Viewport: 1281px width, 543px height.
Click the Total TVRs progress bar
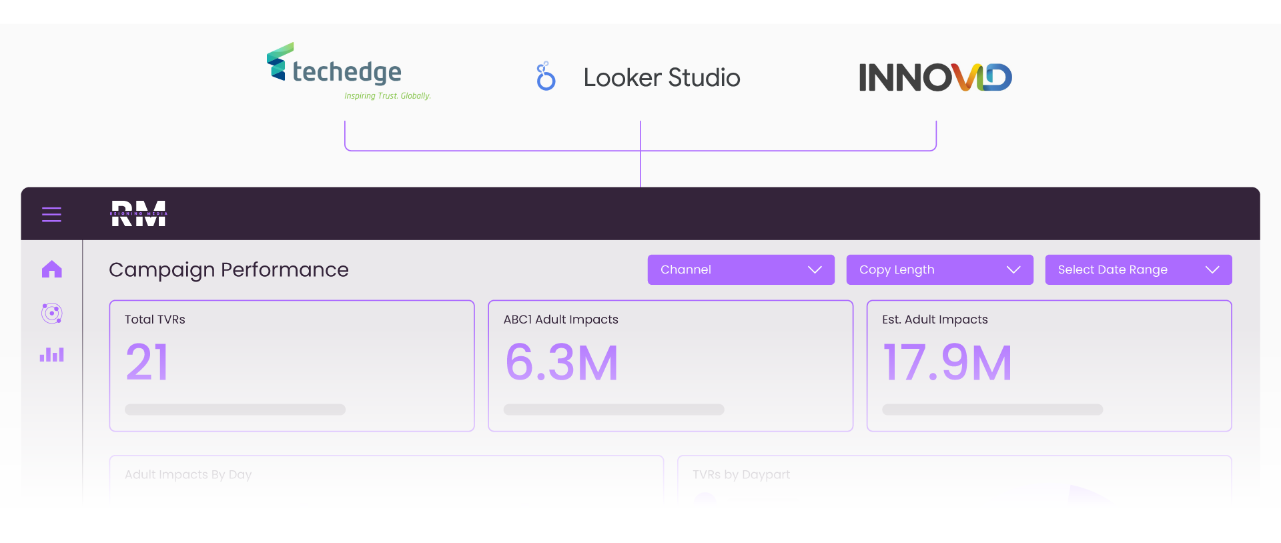tap(235, 410)
